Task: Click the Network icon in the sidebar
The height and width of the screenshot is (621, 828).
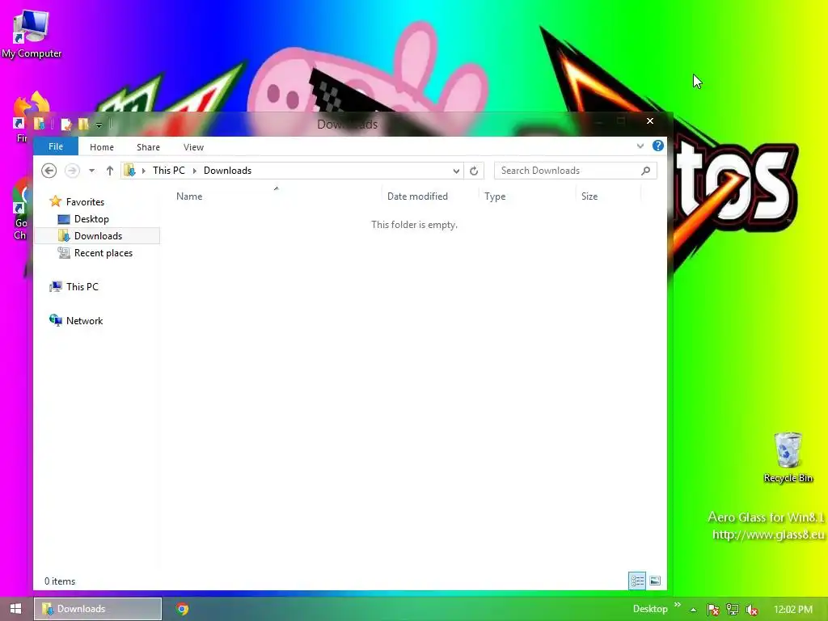Action: pos(56,320)
